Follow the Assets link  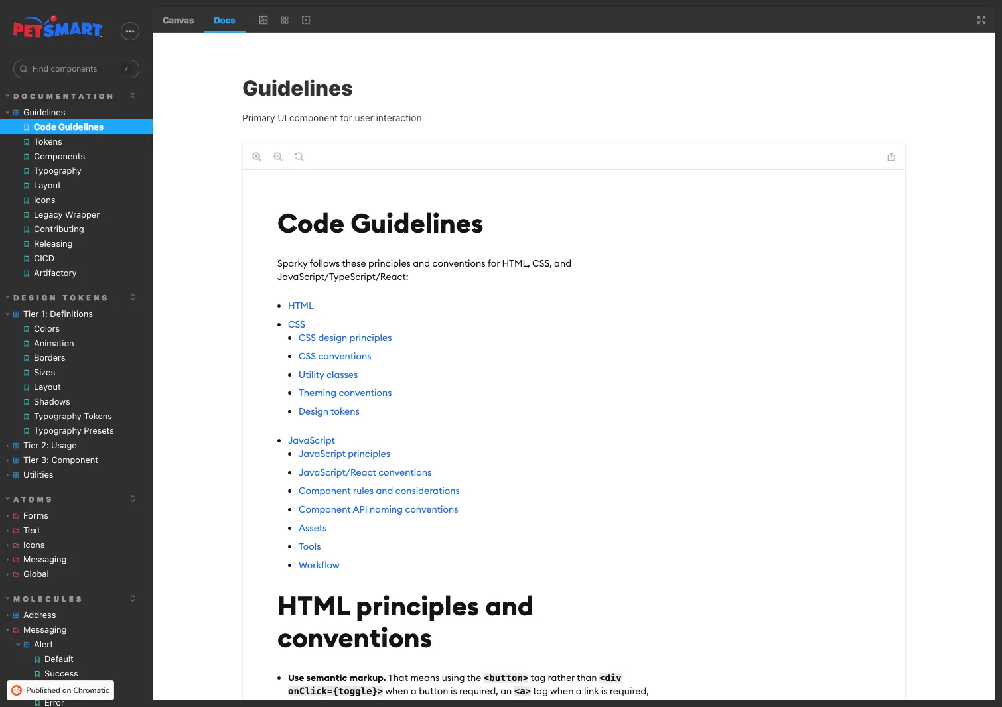[x=313, y=528]
